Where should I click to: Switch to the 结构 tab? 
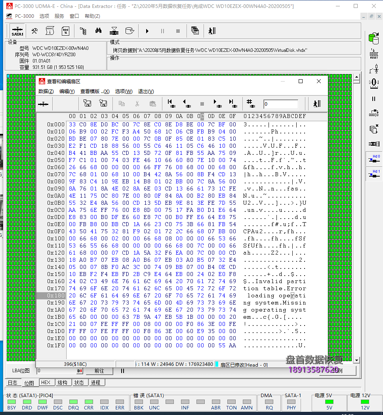click(x=63, y=383)
